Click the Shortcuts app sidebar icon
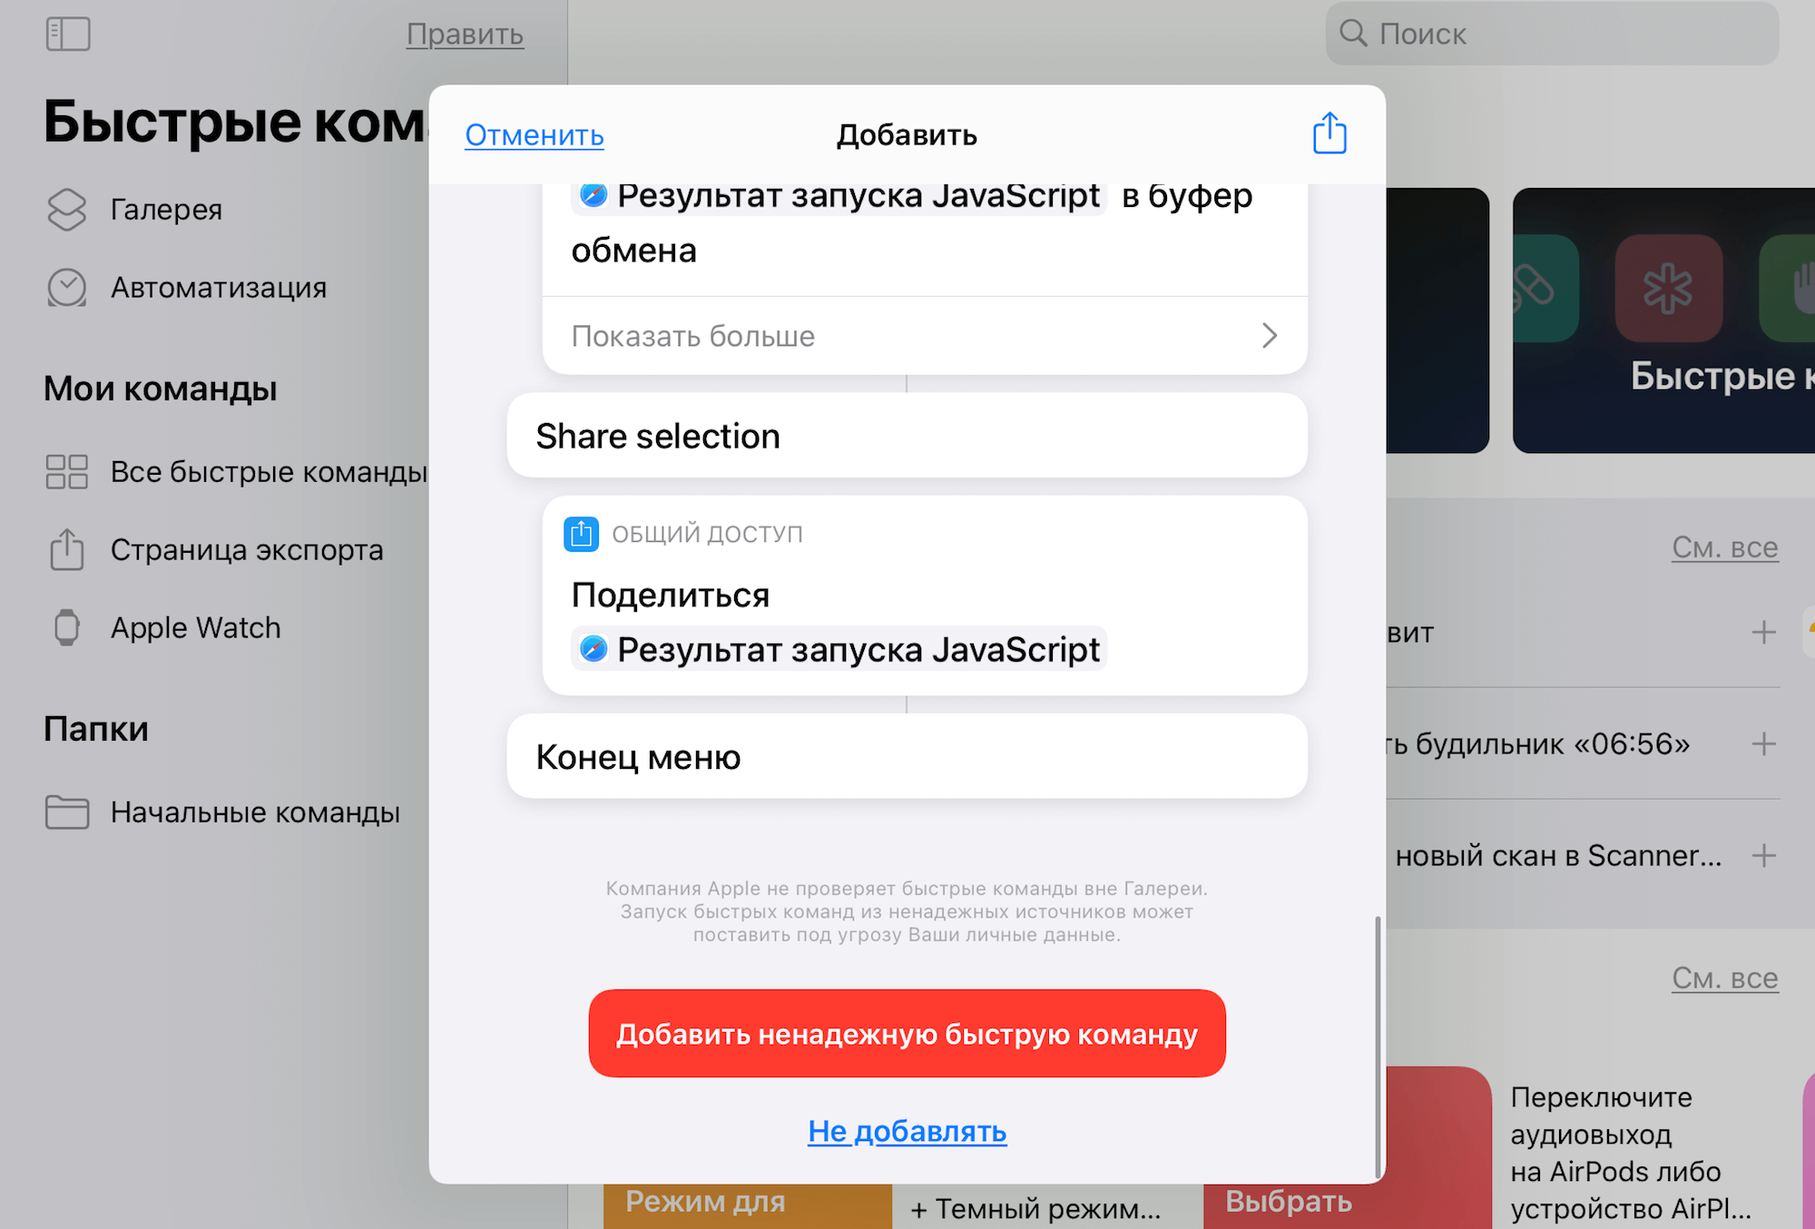This screenshot has width=1815, height=1229. coord(69,30)
